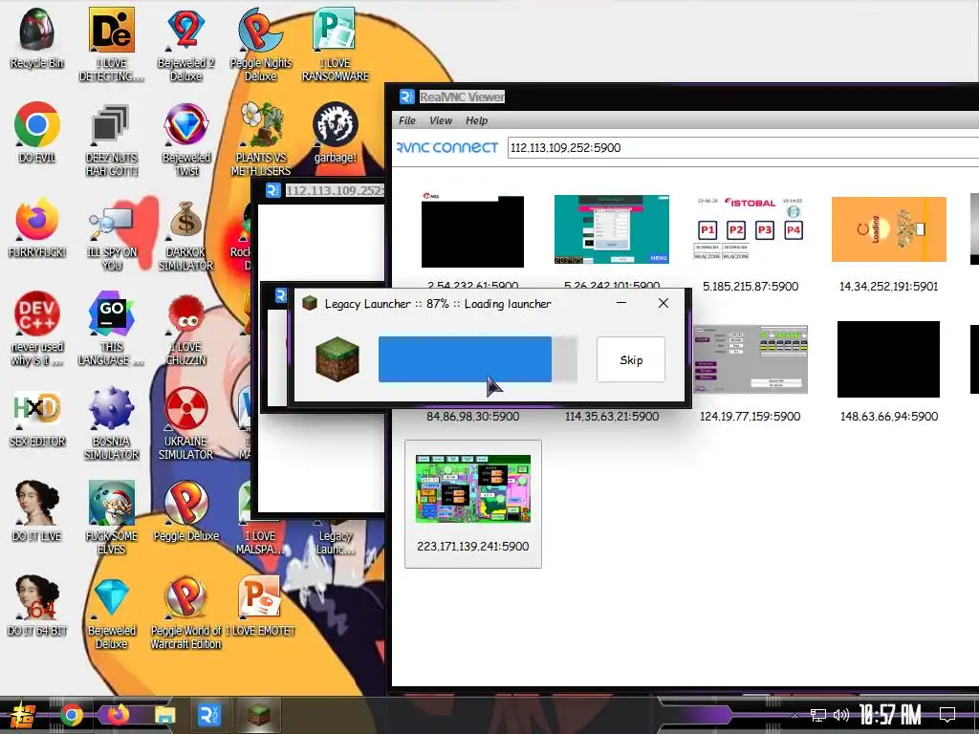Launch the Peggle Deluxe shortcut
The height and width of the screenshot is (734, 979).
tap(185, 510)
